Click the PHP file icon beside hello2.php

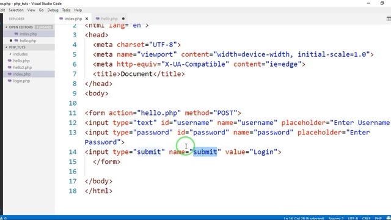tap(10, 68)
